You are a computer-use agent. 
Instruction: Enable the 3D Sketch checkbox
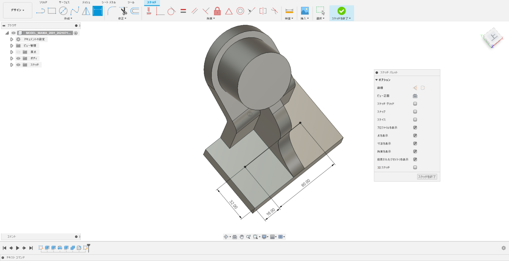[x=415, y=167]
